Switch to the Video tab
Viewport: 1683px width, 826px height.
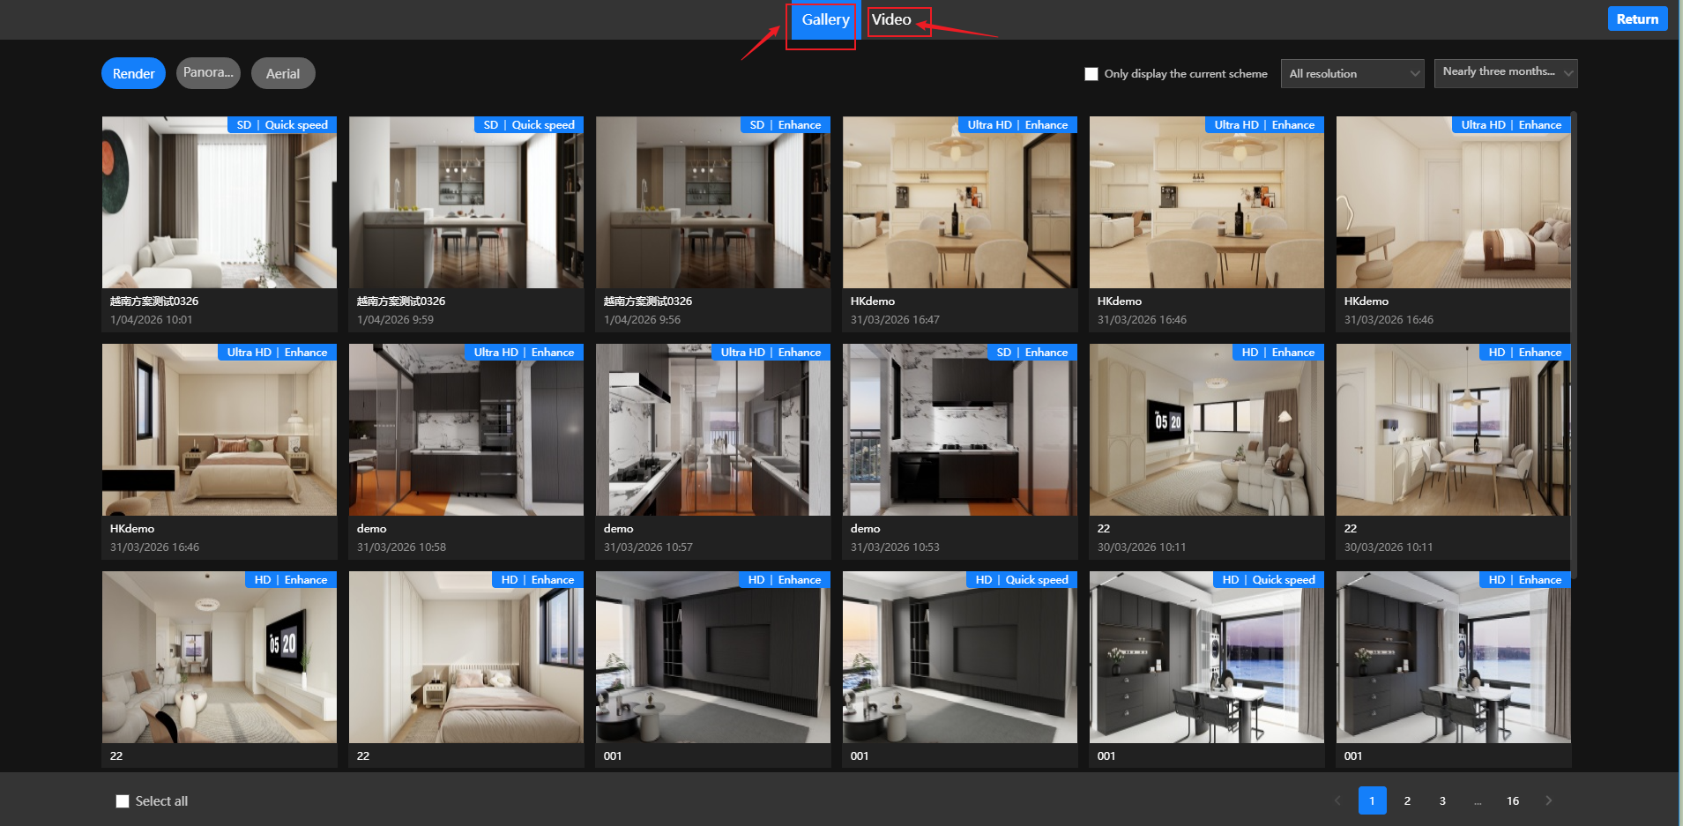(891, 19)
